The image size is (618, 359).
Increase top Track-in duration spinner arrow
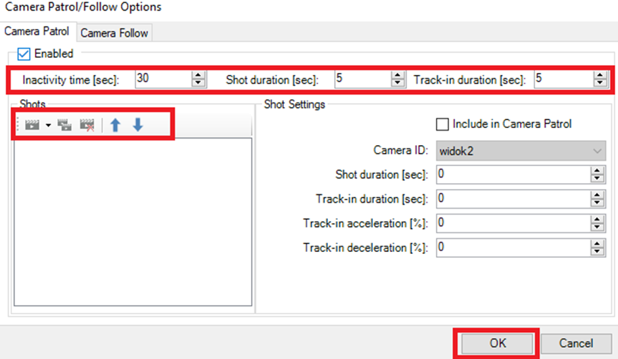click(600, 75)
